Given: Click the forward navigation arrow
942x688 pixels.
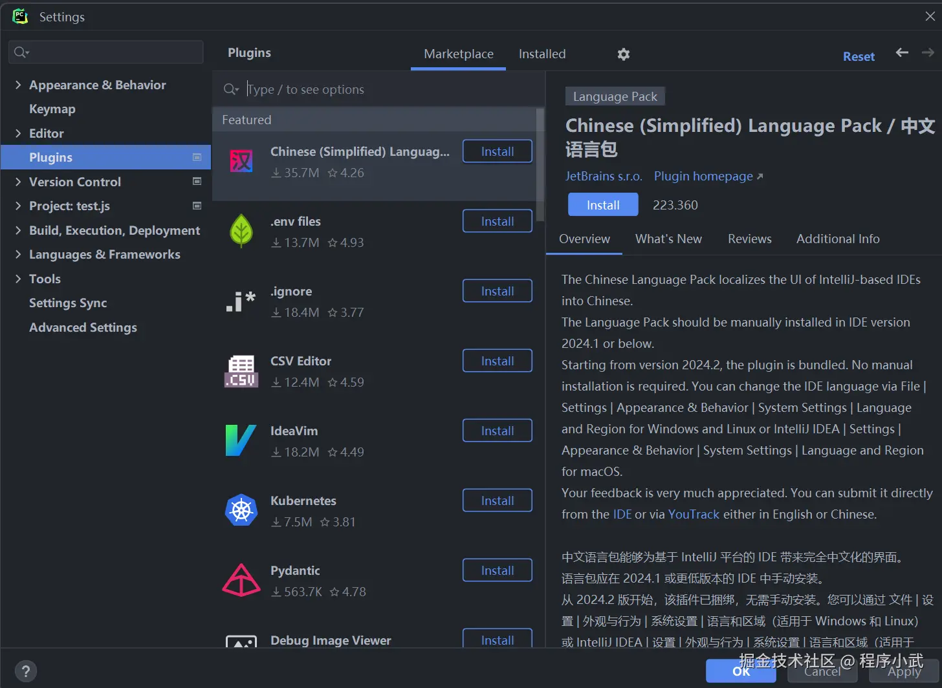Looking at the screenshot, I should [928, 53].
